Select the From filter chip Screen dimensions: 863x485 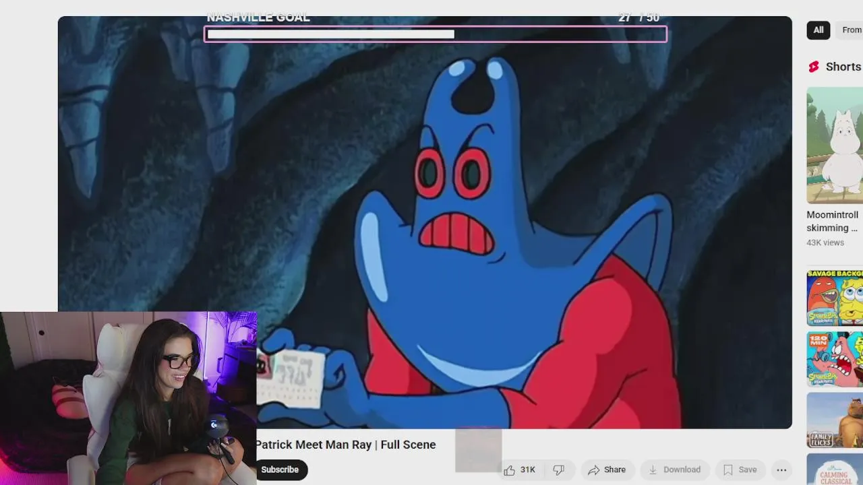[x=850, y=30]
